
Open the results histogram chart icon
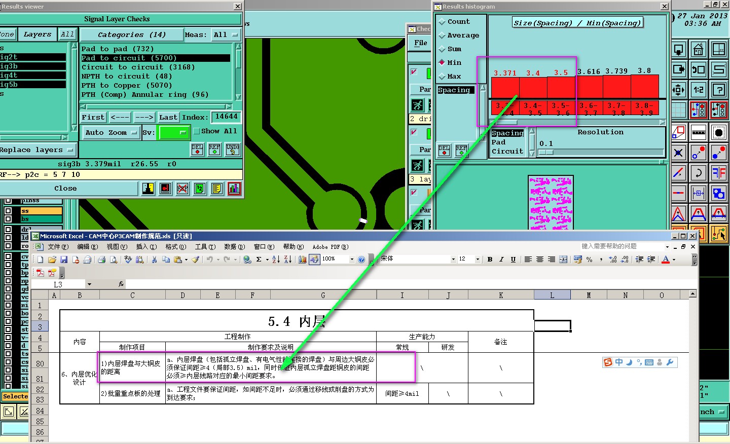point(234,189)
